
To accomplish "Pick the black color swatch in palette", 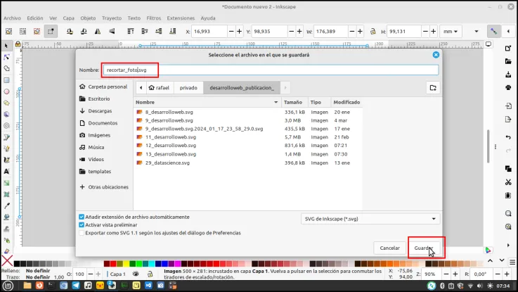I will coord(17,264).
